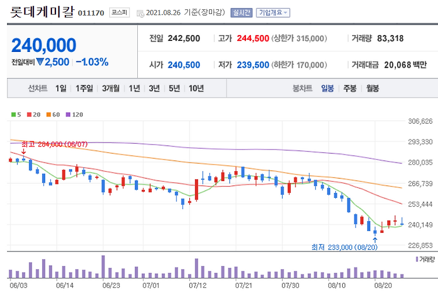Switch to the 일봉 candle chart
The height and width of the screenshot is (293, 438).
tap(328, 89)
